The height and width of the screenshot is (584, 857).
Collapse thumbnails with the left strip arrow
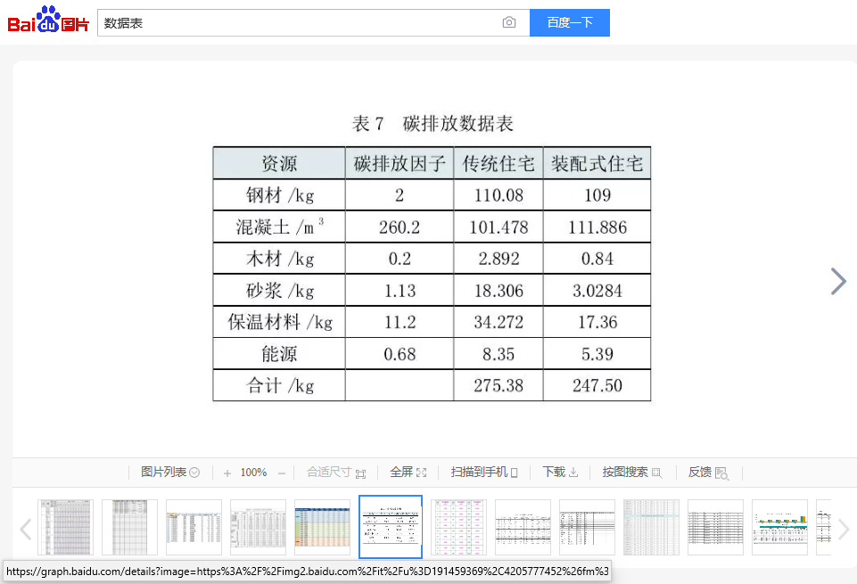(x=25, y=527)
